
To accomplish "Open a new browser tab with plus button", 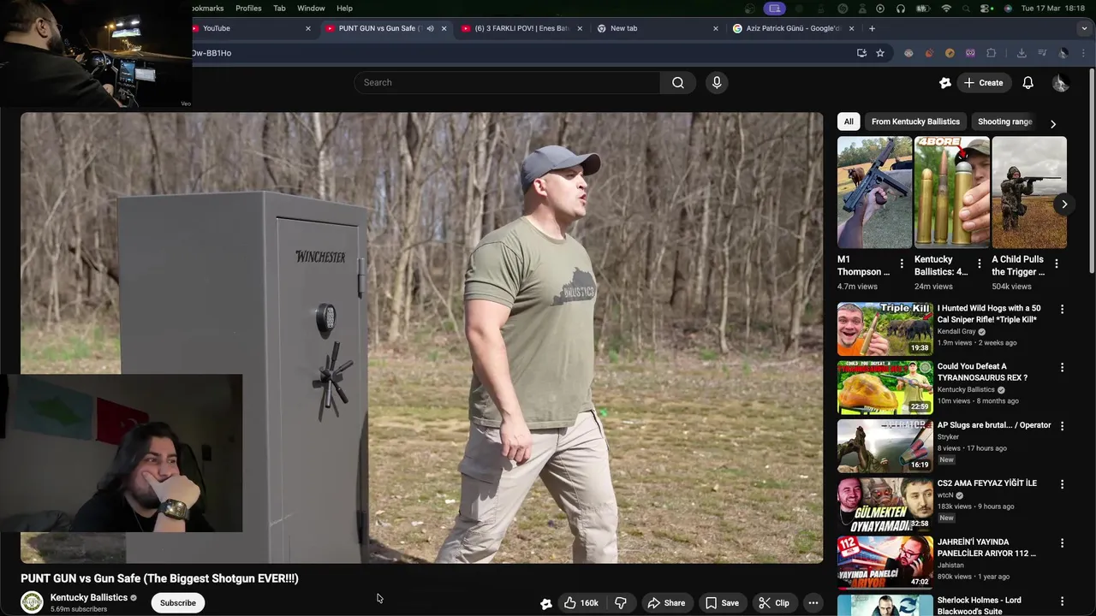I will (x=872, y=28).
